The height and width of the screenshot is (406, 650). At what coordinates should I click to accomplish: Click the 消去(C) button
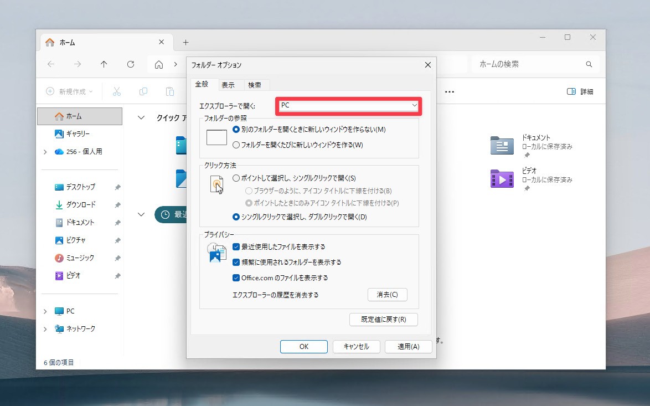[387, 295]
